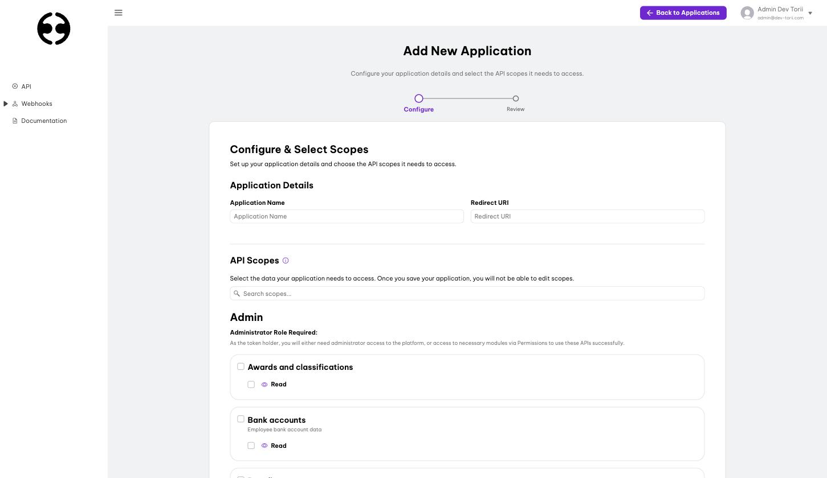Click the 'Bank accounts' title
The width and height of the screenshot is (827, 478).
(x=276, y=420)
